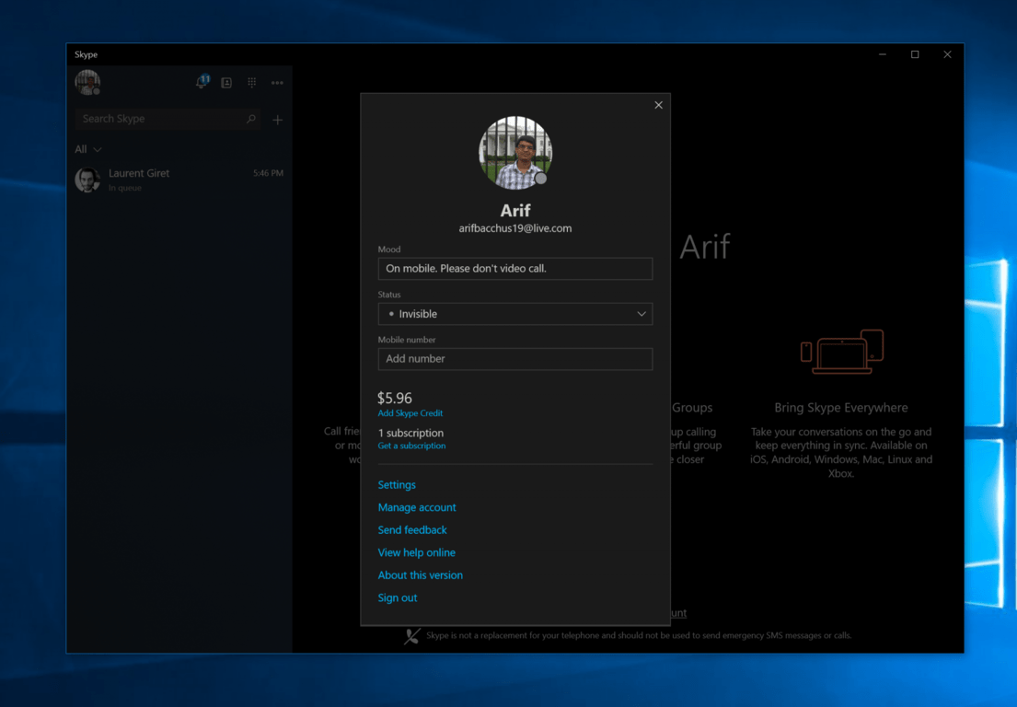Open the contacts icon in the sidebar
The height and width of the screenshot is (707, 1017).
[x=226, y=83]
